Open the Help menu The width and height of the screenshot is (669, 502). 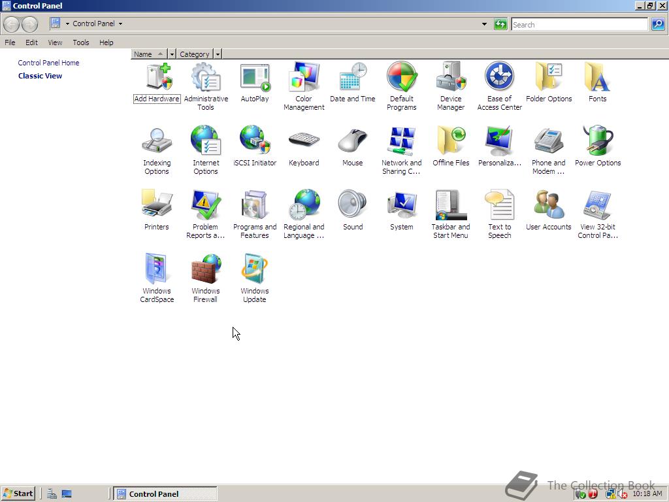click(106, 42)
